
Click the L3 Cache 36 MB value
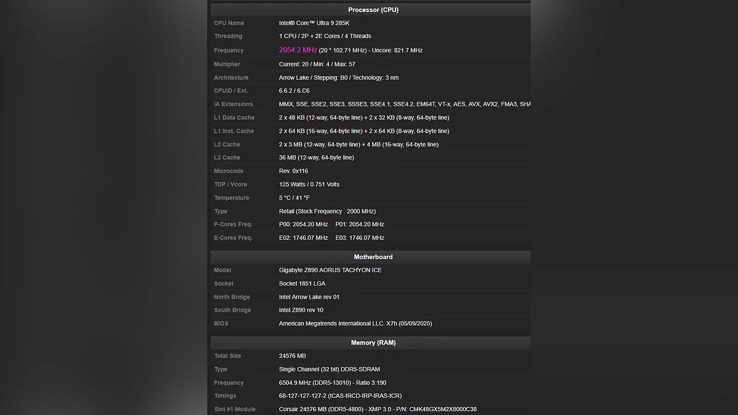coord(316,158)
